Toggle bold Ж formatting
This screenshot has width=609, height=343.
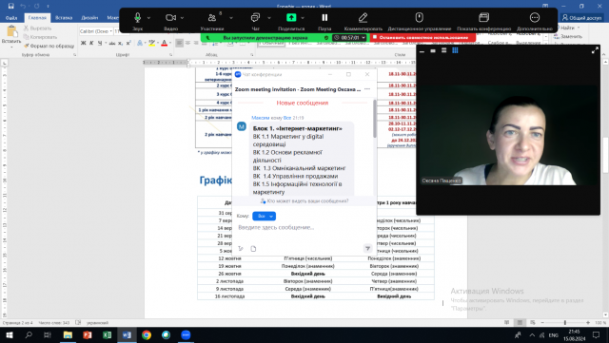tap(83, 43)
